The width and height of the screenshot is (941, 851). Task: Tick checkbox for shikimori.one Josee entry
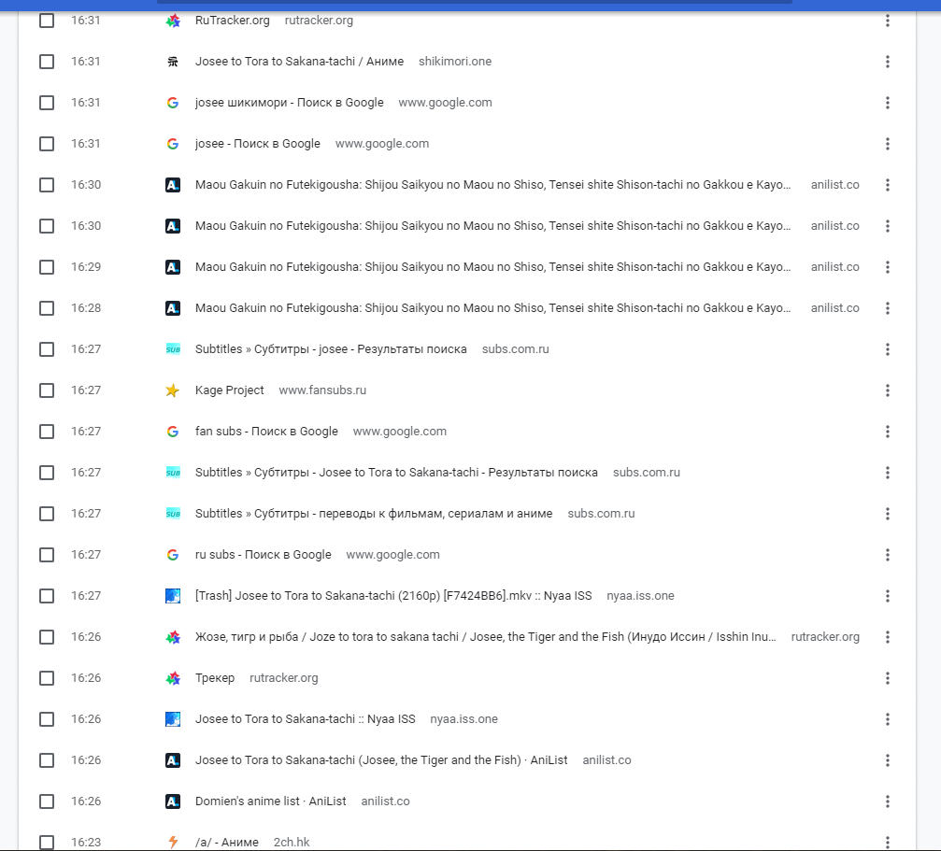[47, 62]
